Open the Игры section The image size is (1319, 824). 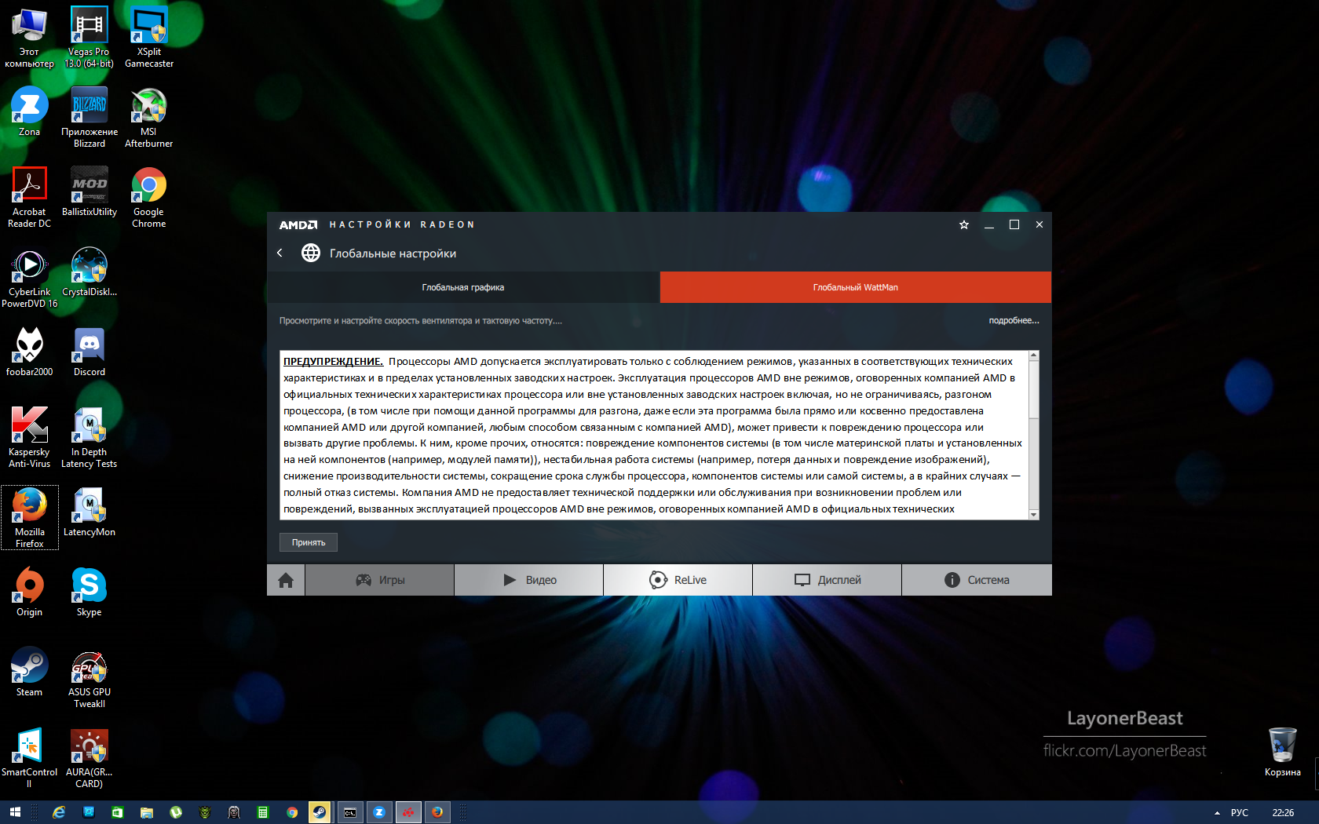click(380, 580)
